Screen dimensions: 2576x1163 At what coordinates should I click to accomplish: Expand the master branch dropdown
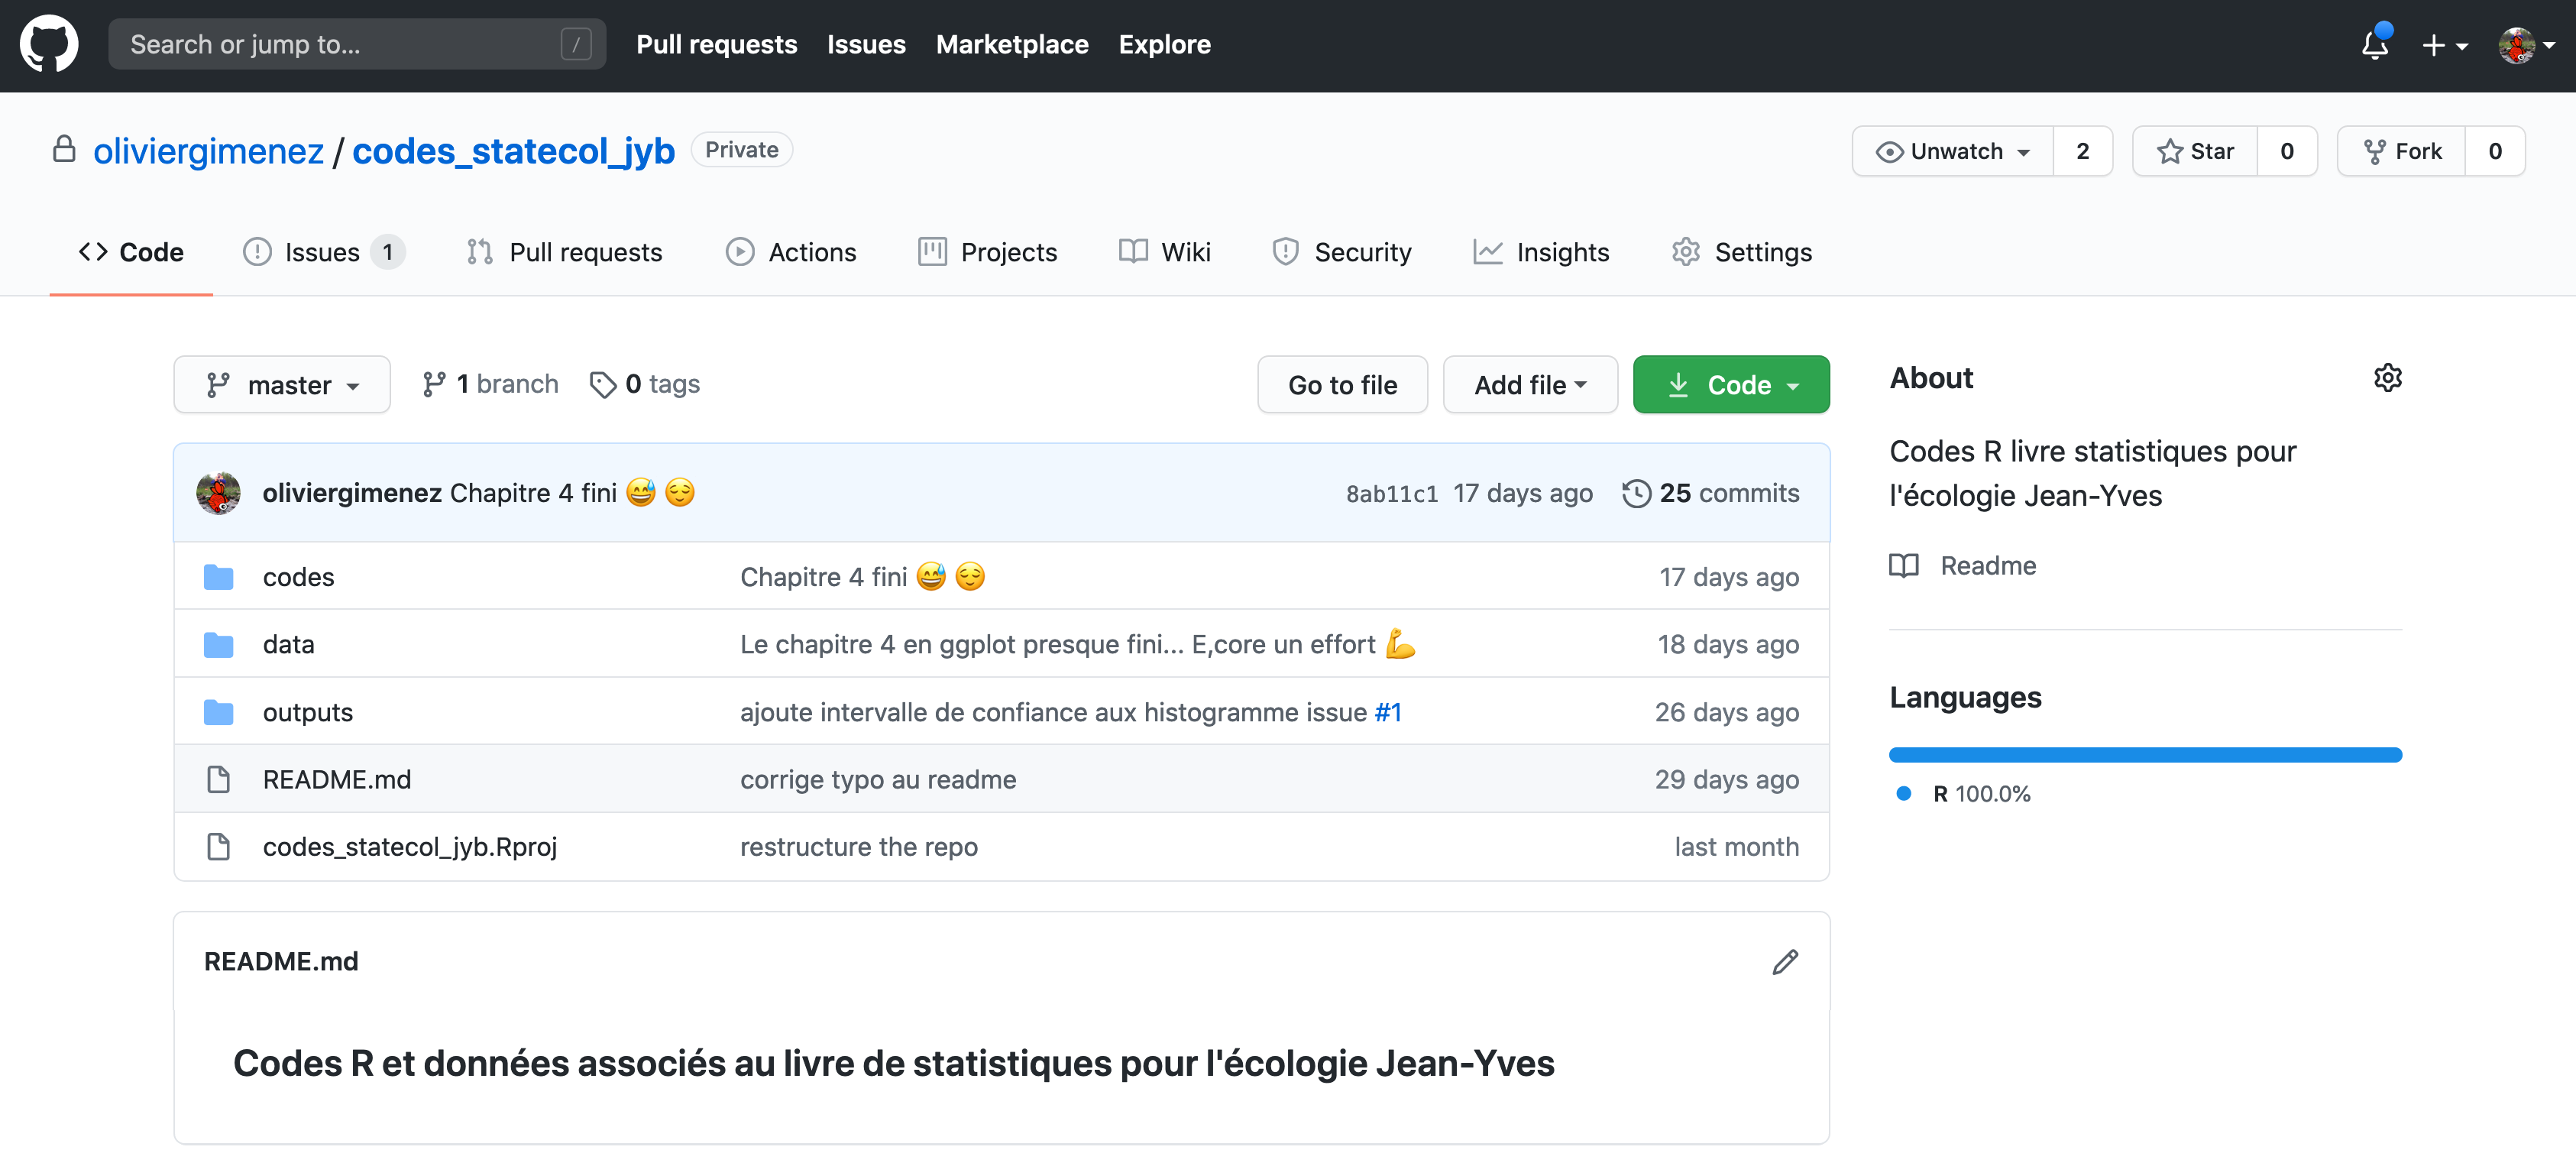point(282,385)
